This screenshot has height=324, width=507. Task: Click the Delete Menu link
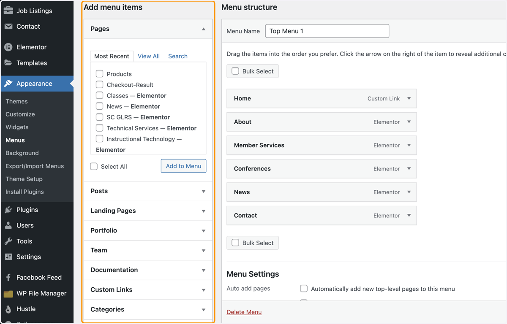pos(244,312)
